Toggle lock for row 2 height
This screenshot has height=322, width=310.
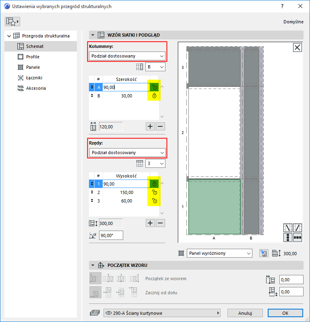pyautogui.click(x=154, y=192)
